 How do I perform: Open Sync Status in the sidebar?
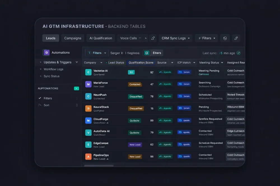52,76
